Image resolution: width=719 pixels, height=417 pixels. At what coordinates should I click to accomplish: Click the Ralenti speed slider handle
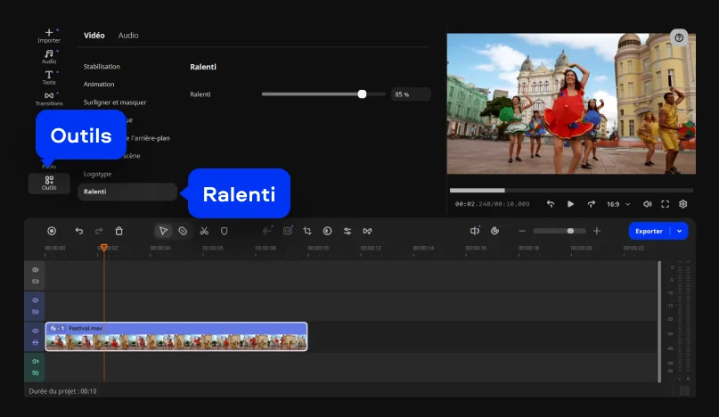point(362,94)
